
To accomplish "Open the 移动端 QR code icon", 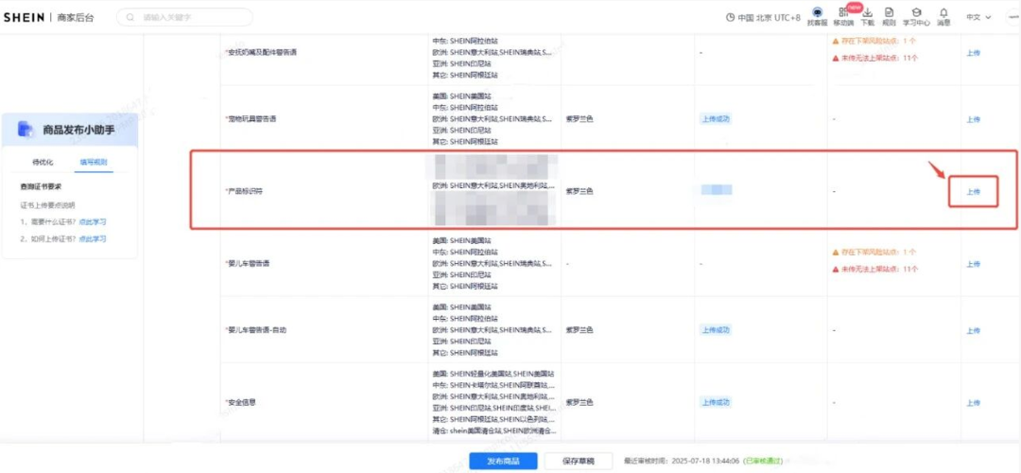I will [x=843, y=11].
